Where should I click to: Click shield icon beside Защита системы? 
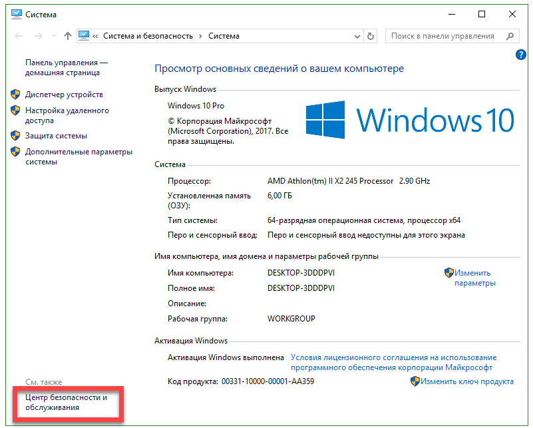15,136
